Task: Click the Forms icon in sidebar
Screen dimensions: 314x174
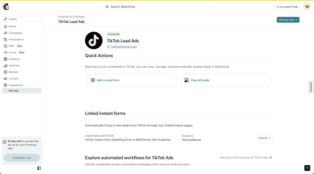Action: coord(5,53)
